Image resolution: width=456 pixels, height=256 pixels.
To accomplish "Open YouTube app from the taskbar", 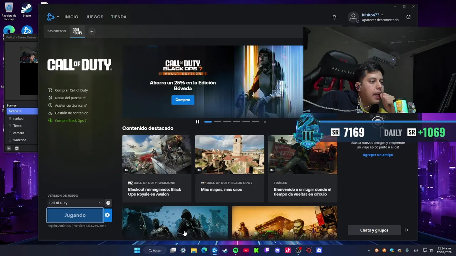I will point(246,250).
